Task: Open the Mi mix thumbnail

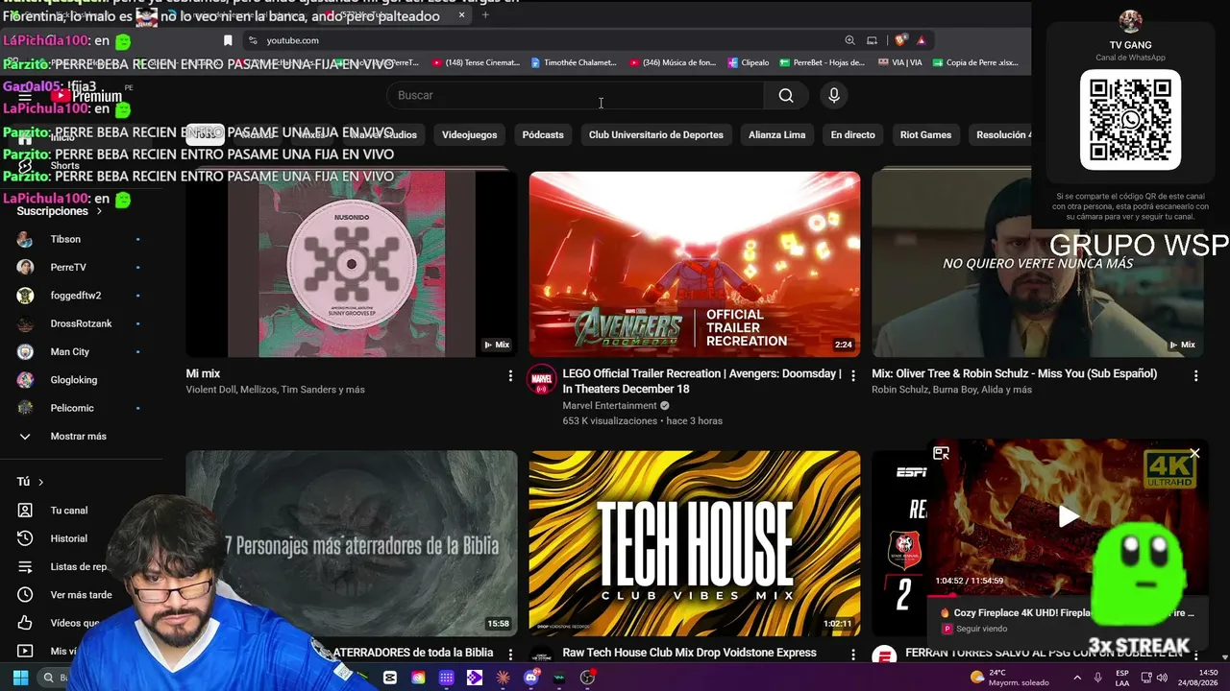Action: [x=352, y=264]
